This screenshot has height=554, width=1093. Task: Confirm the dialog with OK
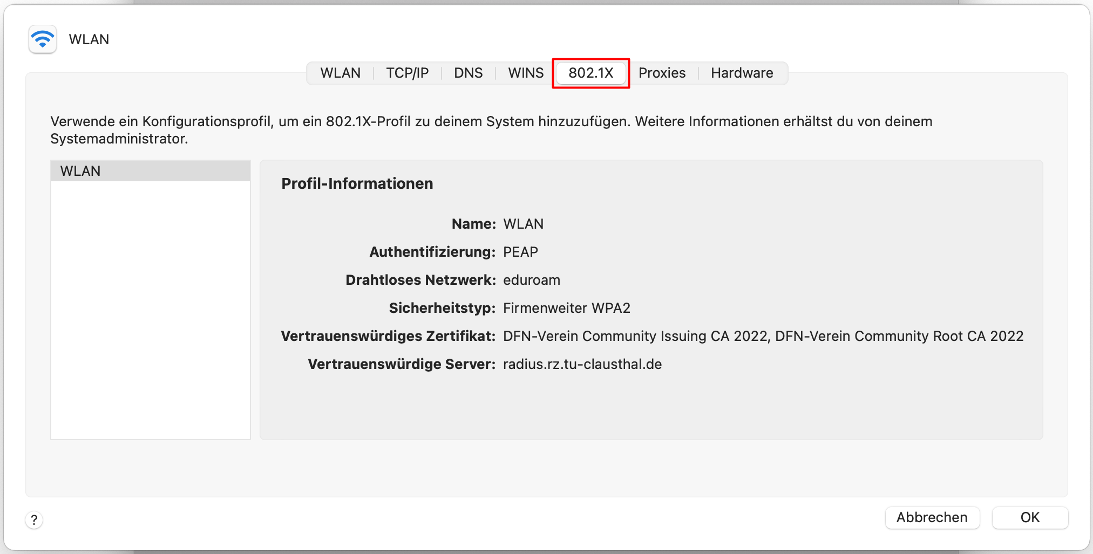(1029, 517)
